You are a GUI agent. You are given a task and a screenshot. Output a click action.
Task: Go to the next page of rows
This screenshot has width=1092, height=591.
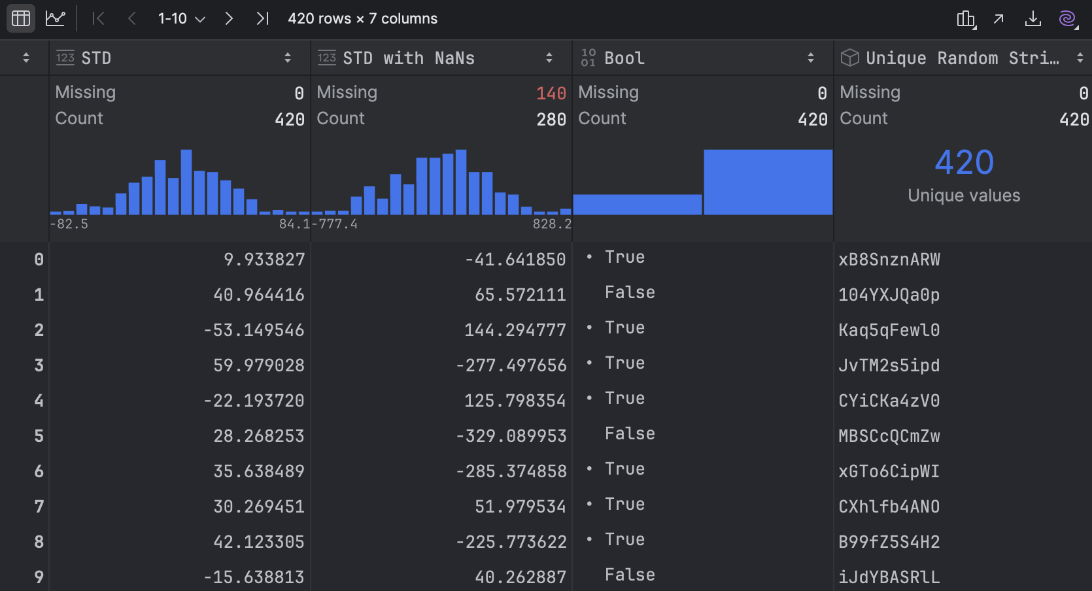pyautogui.click(x=228, y=18)
